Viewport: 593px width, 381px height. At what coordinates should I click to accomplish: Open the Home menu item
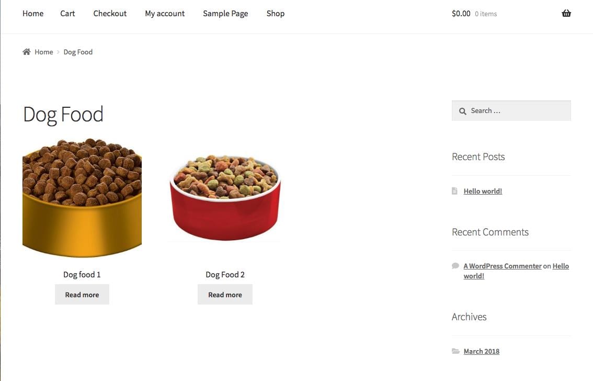(33, 14)
